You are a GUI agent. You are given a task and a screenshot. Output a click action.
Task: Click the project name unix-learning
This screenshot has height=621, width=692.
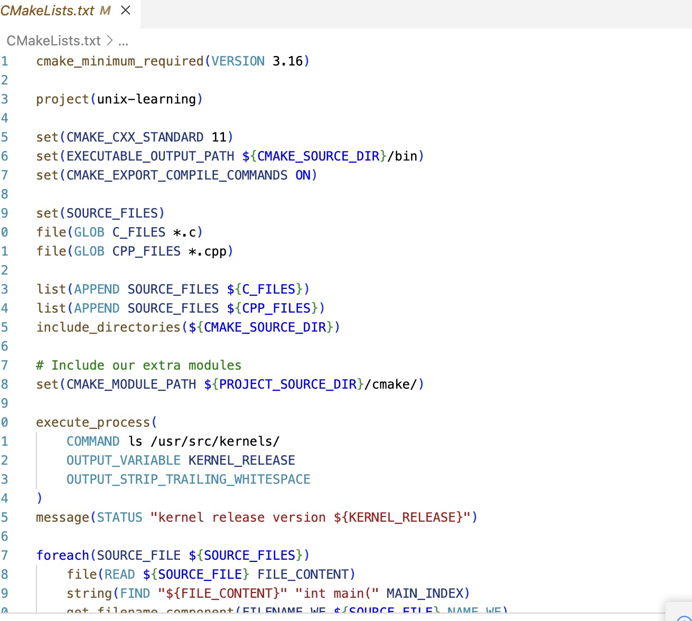pyautogui.click(x=147, y=99)
